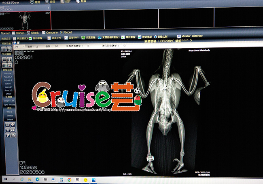This screenshot has width=263, height=184.
Task: Open Monitor Calibrate
Action: pyautogui.click(x=190, y=36)
